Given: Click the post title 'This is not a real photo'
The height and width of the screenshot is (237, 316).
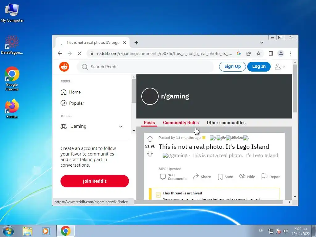Looking at the screenshot, I should point(214,147).
